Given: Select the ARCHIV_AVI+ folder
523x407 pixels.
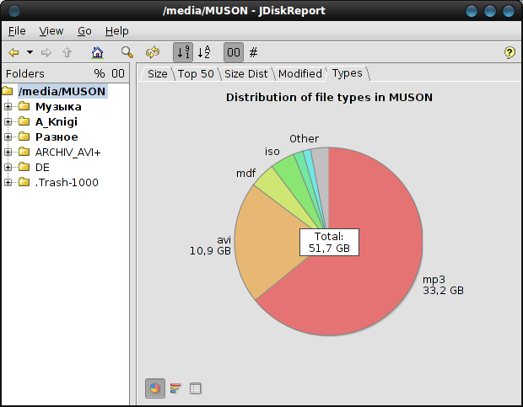Looking at the screenshot, I should point(68,153).
